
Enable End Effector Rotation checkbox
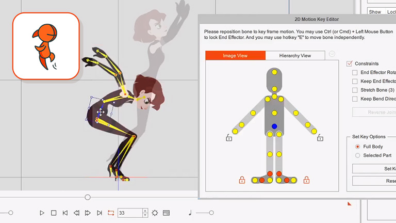coord(355,73)
